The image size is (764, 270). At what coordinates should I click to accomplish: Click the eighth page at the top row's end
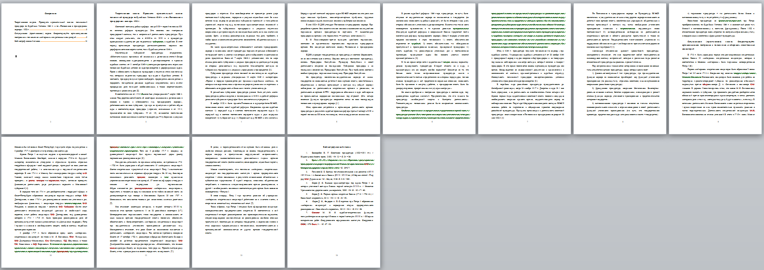coord(715,69)
